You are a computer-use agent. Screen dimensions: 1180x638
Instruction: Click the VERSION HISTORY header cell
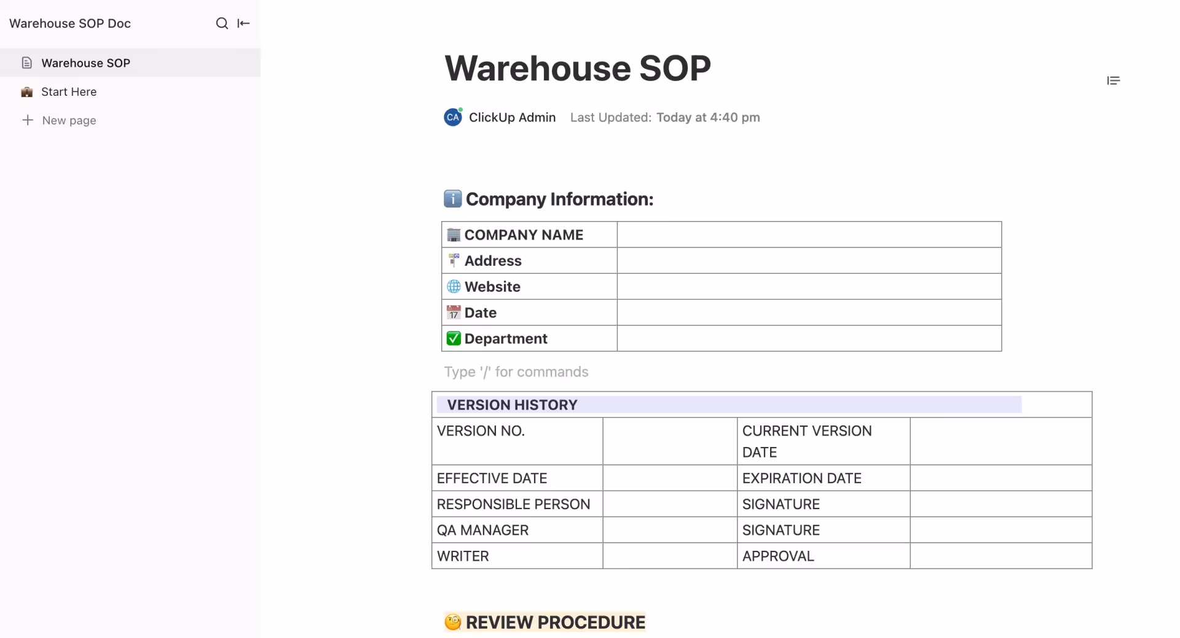coord(512,404)
